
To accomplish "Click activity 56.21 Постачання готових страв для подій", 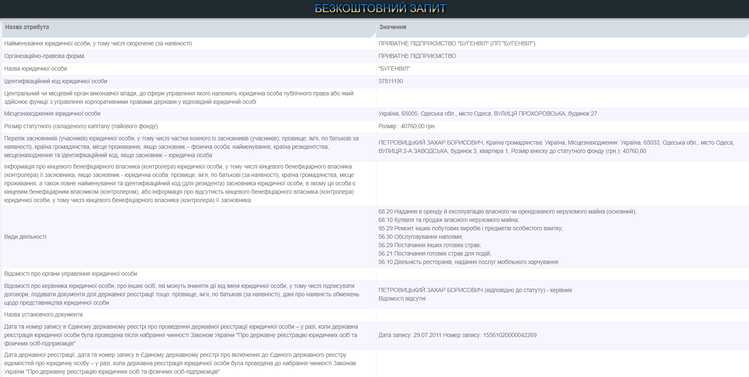I will [x=434, y=253].
